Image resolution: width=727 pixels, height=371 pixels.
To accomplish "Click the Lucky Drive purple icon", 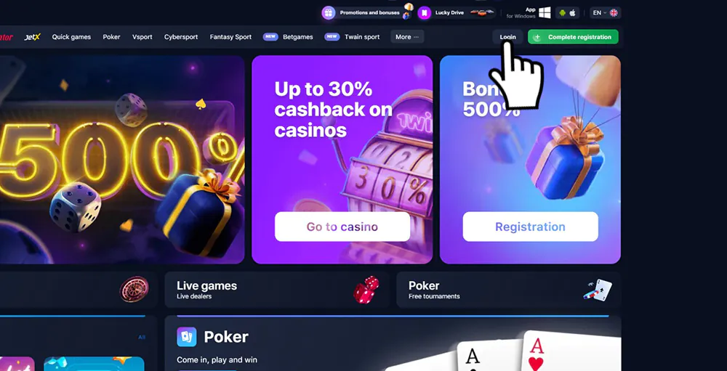I will point(424,13).
